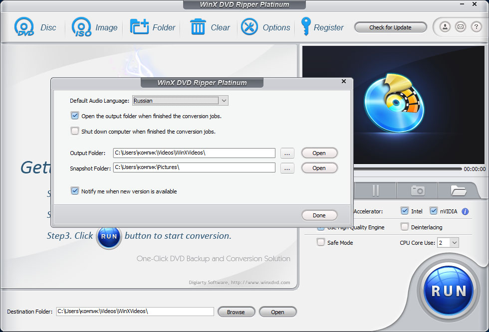Click the Done button in the dialog
Viewport: 489px width, 332px height.
319,215
